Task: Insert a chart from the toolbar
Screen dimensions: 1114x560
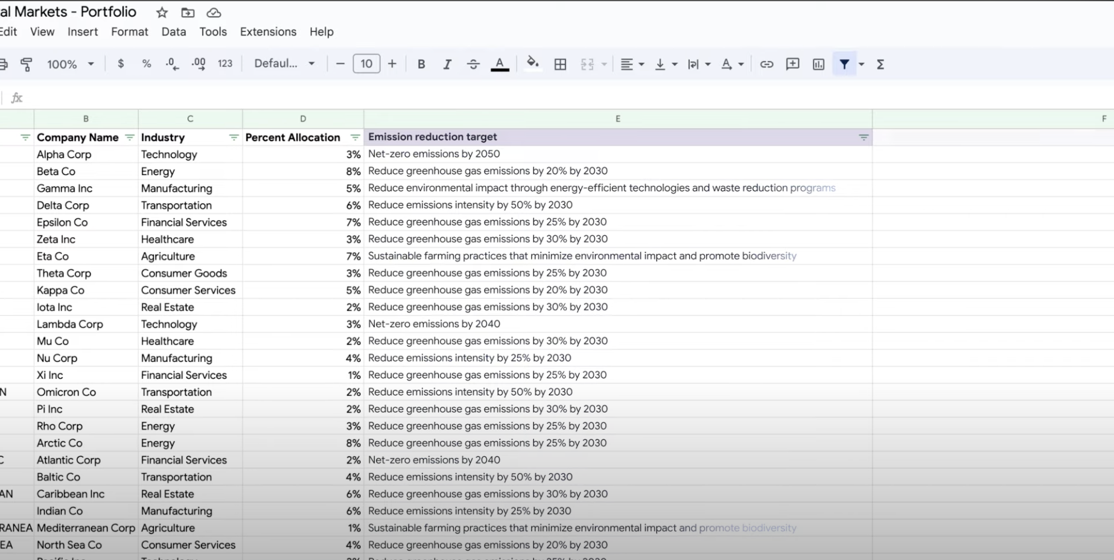Action: (818, 63)
